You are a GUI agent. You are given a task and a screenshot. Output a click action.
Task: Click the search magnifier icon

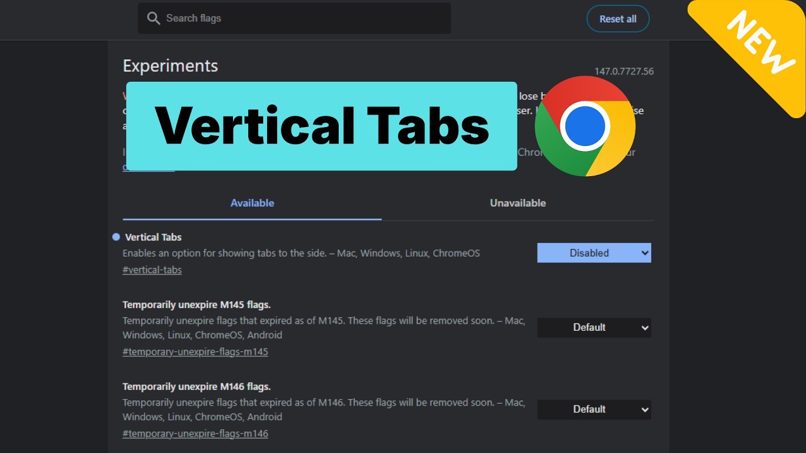(x=153, y=18)
